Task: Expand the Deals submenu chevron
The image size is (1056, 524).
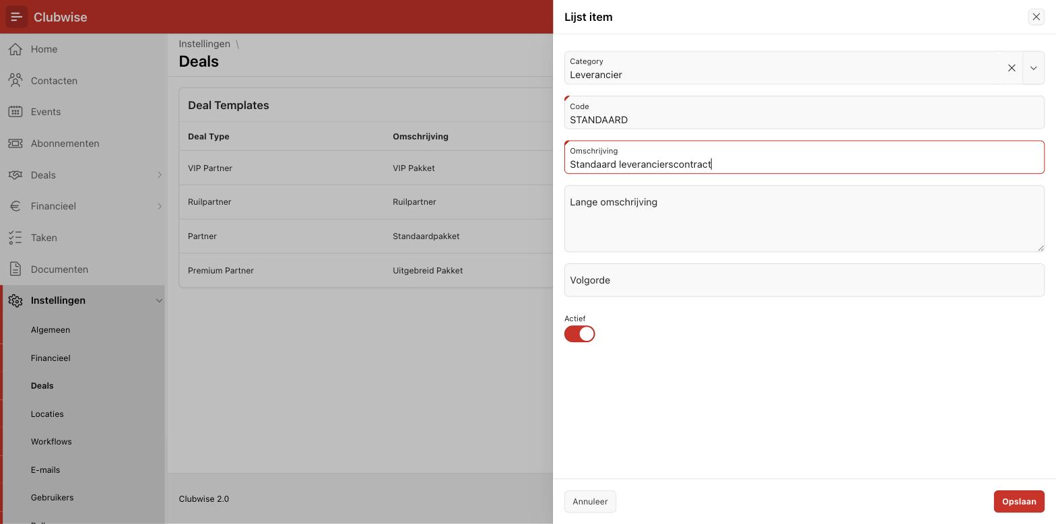Action: 160,175
